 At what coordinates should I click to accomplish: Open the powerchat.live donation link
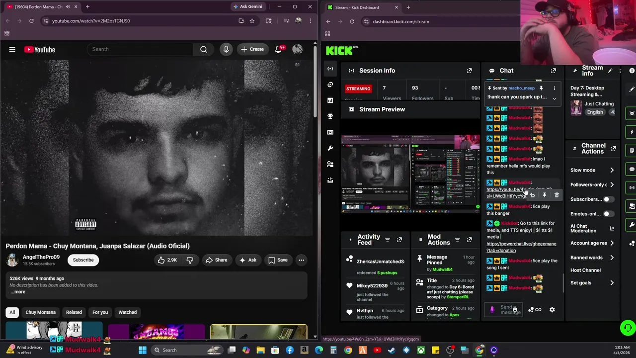521,247
